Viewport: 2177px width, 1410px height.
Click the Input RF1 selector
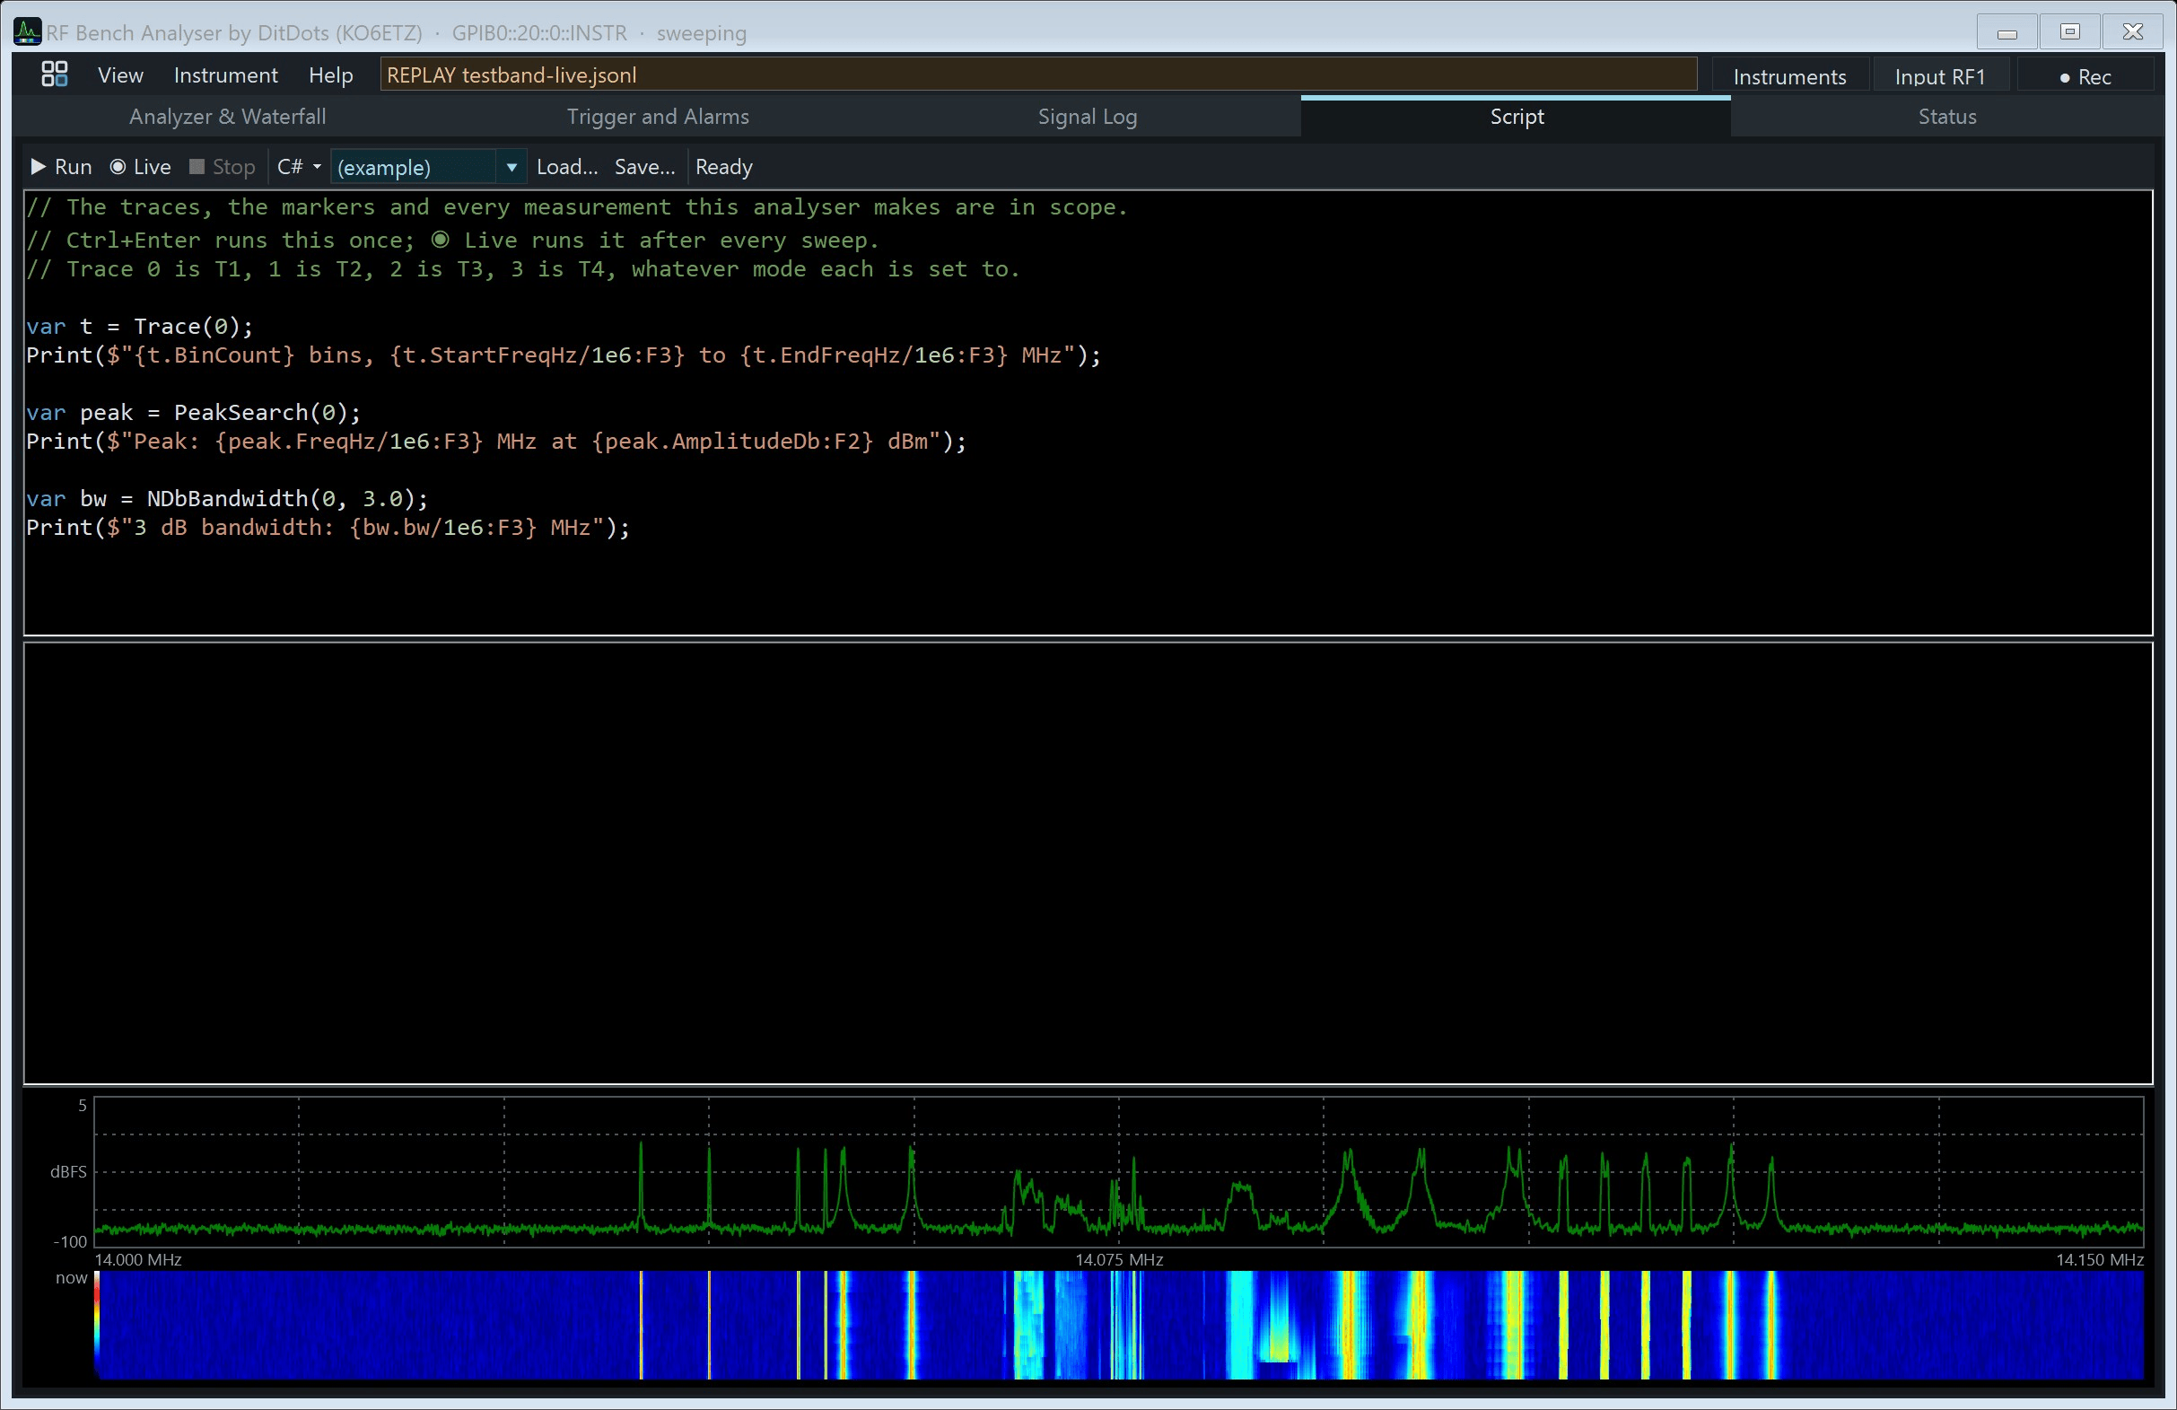coord(1939,77)
